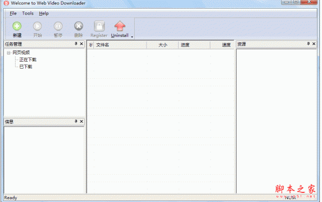Click the 删除 (Delete) X icon
322x202 pixels.
(x=79, y=26)
